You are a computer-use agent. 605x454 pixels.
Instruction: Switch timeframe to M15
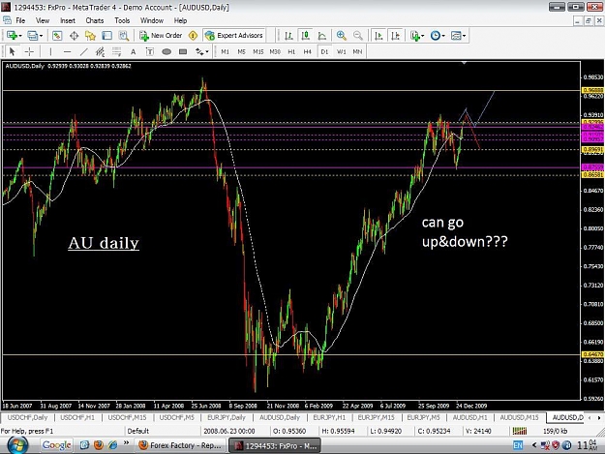[258, 51]
